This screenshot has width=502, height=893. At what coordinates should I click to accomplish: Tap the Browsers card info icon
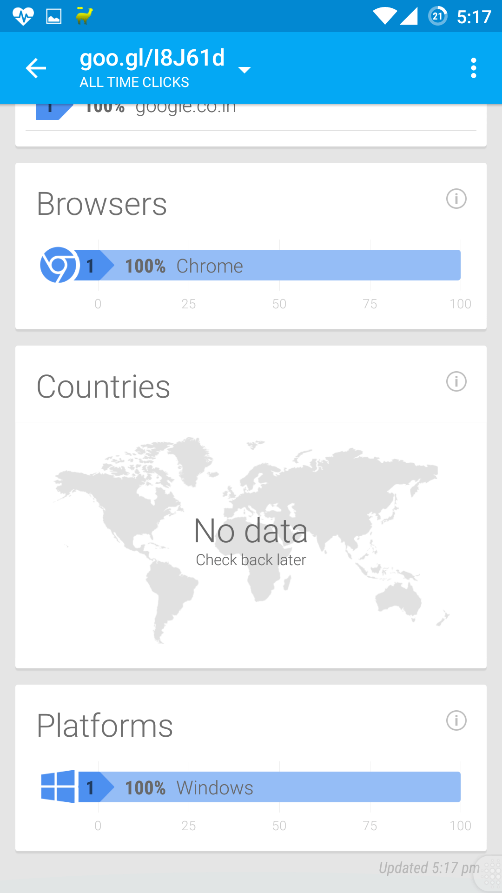click(456, 199)
